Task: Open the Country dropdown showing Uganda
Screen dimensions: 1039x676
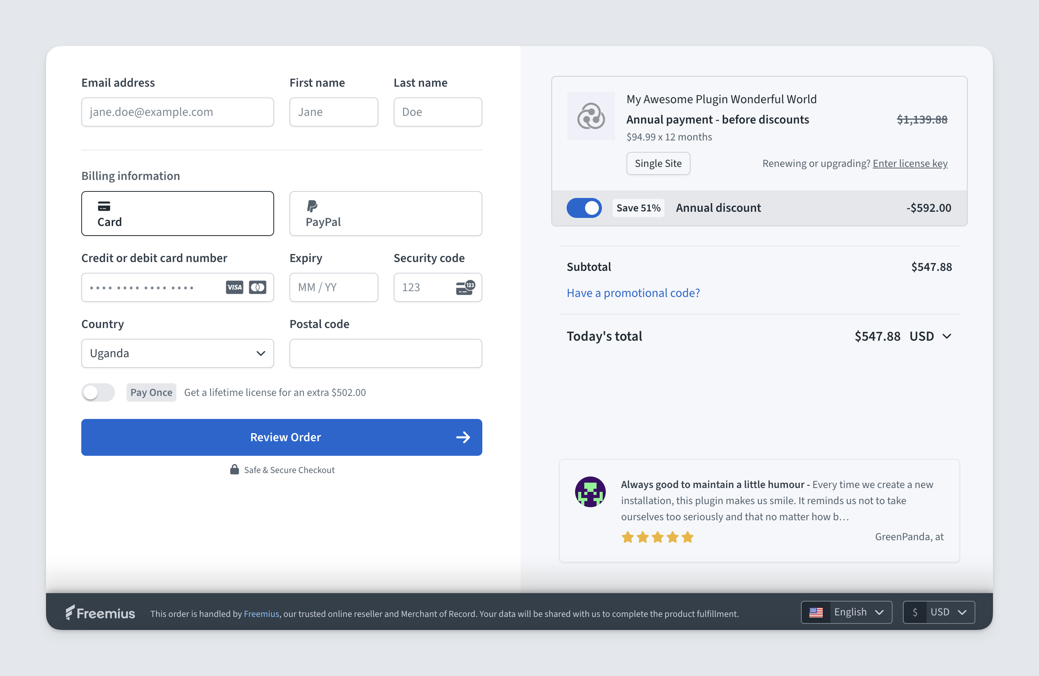Action: point(178,353)
